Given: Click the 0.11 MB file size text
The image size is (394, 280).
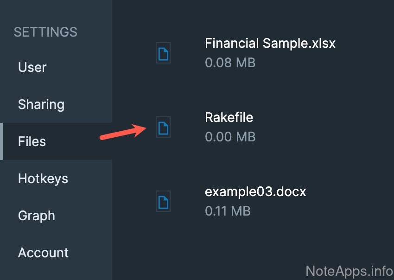Looking at the screenshot, I should 228,211.
